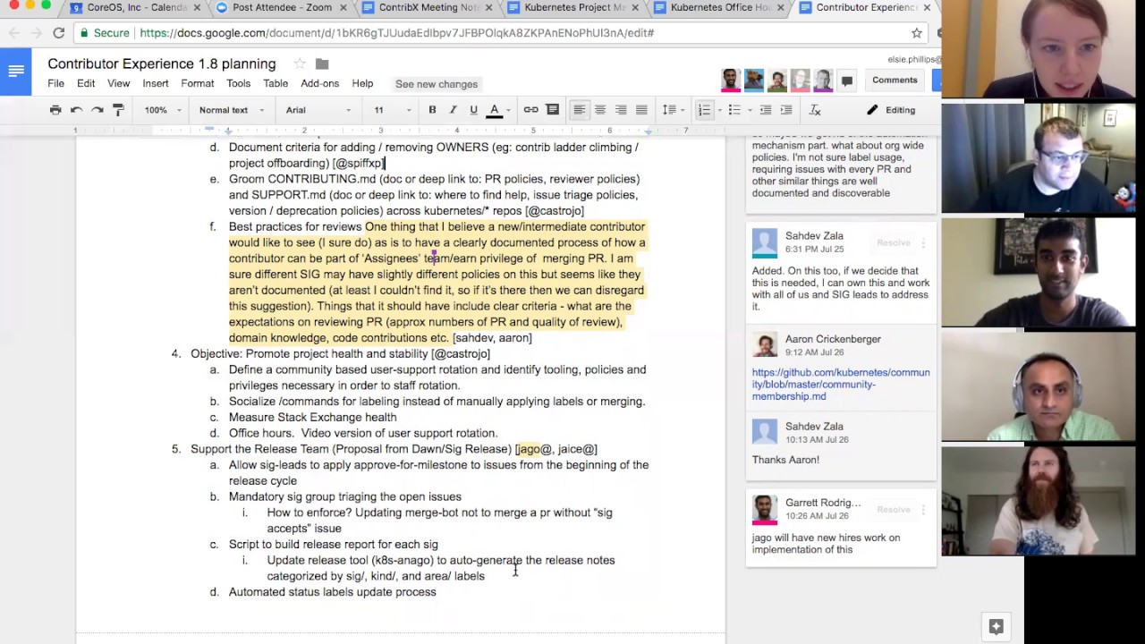Move document using the folder icon
This screenshot has height=644, width=1145.
point(322,64)
